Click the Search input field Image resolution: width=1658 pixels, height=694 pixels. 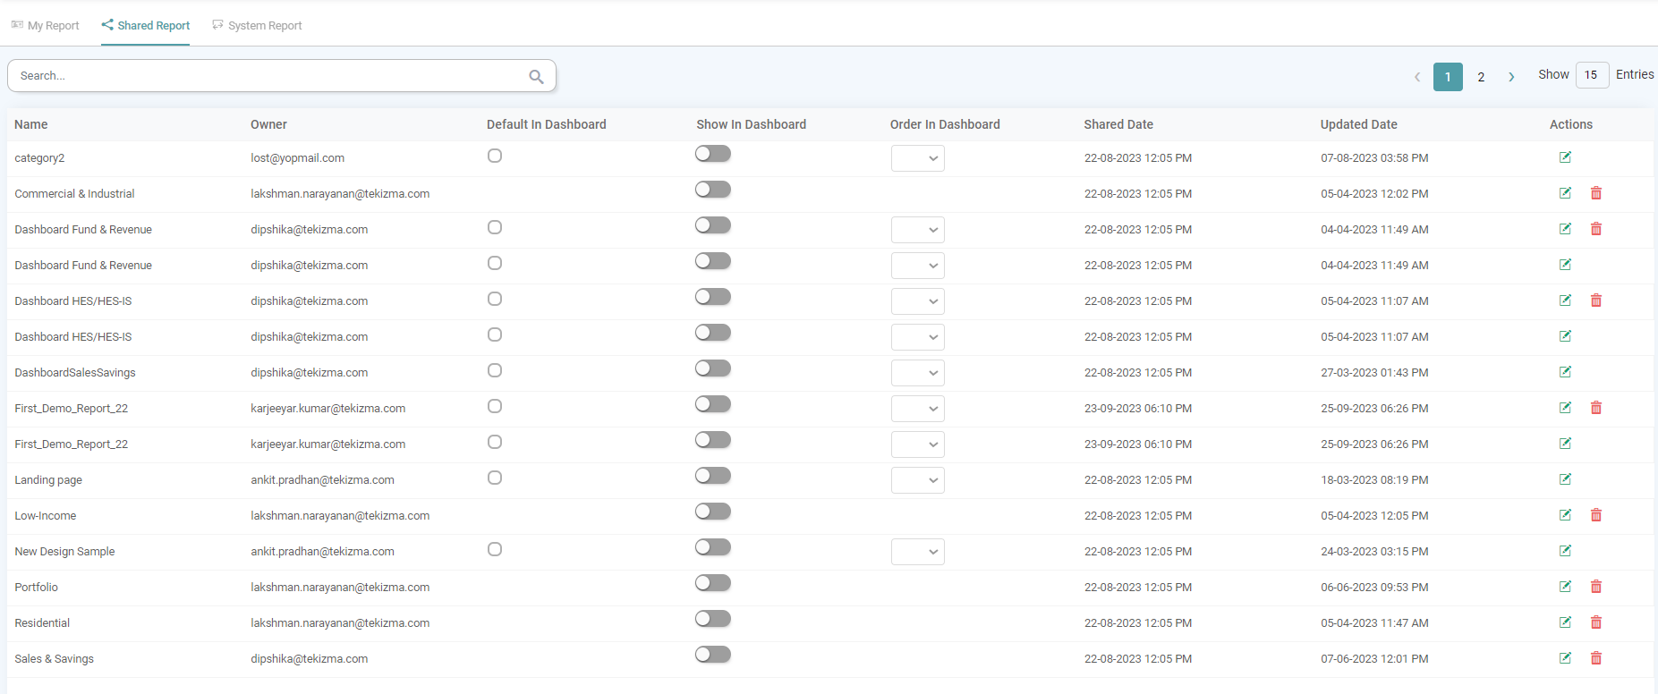click(x=268, y=76)
